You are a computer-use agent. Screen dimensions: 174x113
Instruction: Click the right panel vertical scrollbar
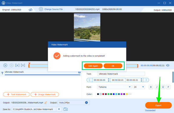173,77
